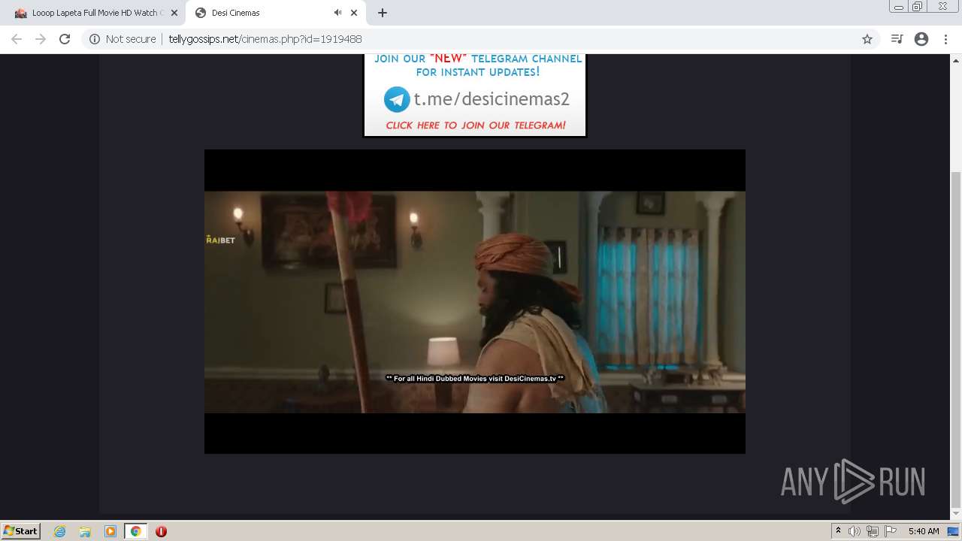Go forward to next page

(x=41, y=39)
